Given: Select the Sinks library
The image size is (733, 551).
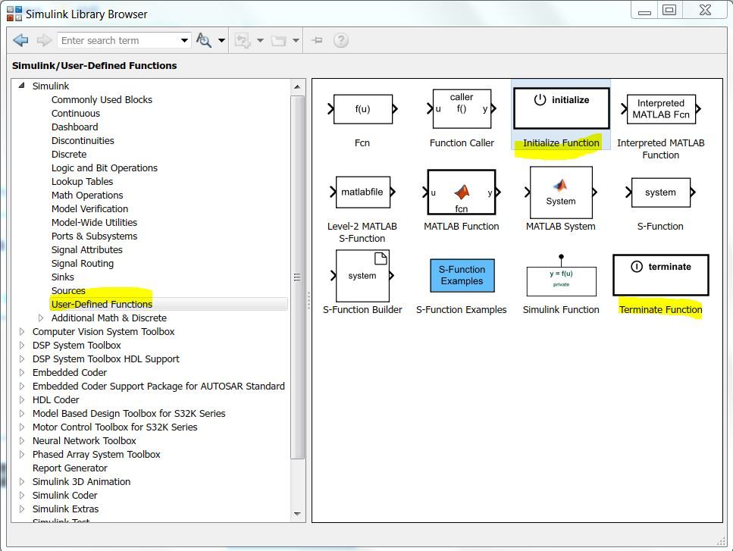Looking at the screenshot, I should pyautogui.click(x=63, y=277).
